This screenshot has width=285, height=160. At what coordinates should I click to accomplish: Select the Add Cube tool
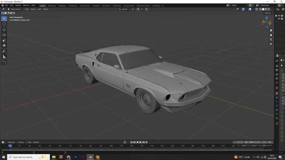4,63
